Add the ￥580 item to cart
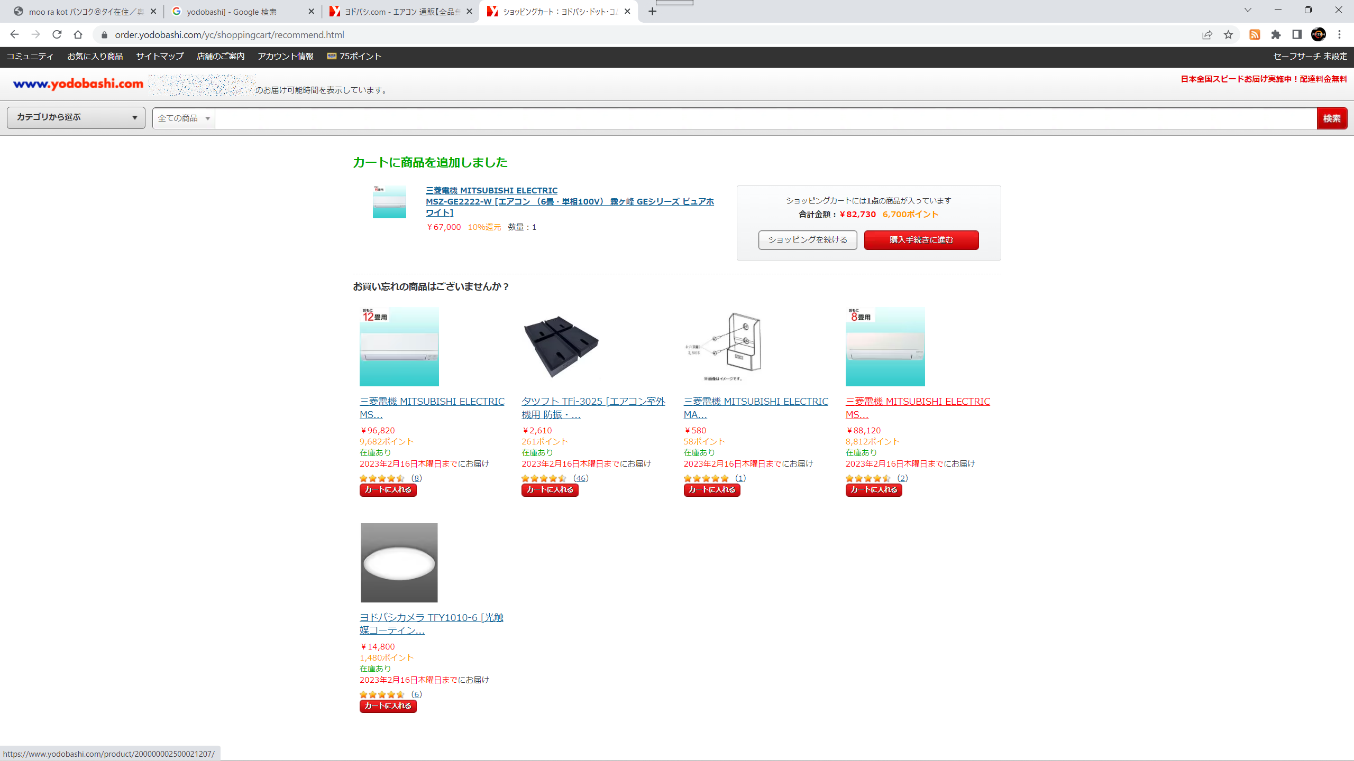The image size is (1354, 761). click(712, 490)
